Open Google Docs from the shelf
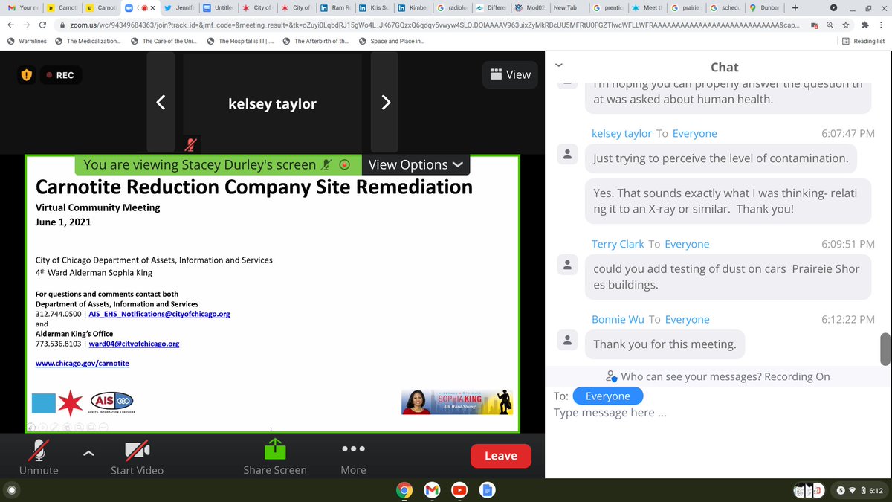The image size is (892, 502). [487, 490]
